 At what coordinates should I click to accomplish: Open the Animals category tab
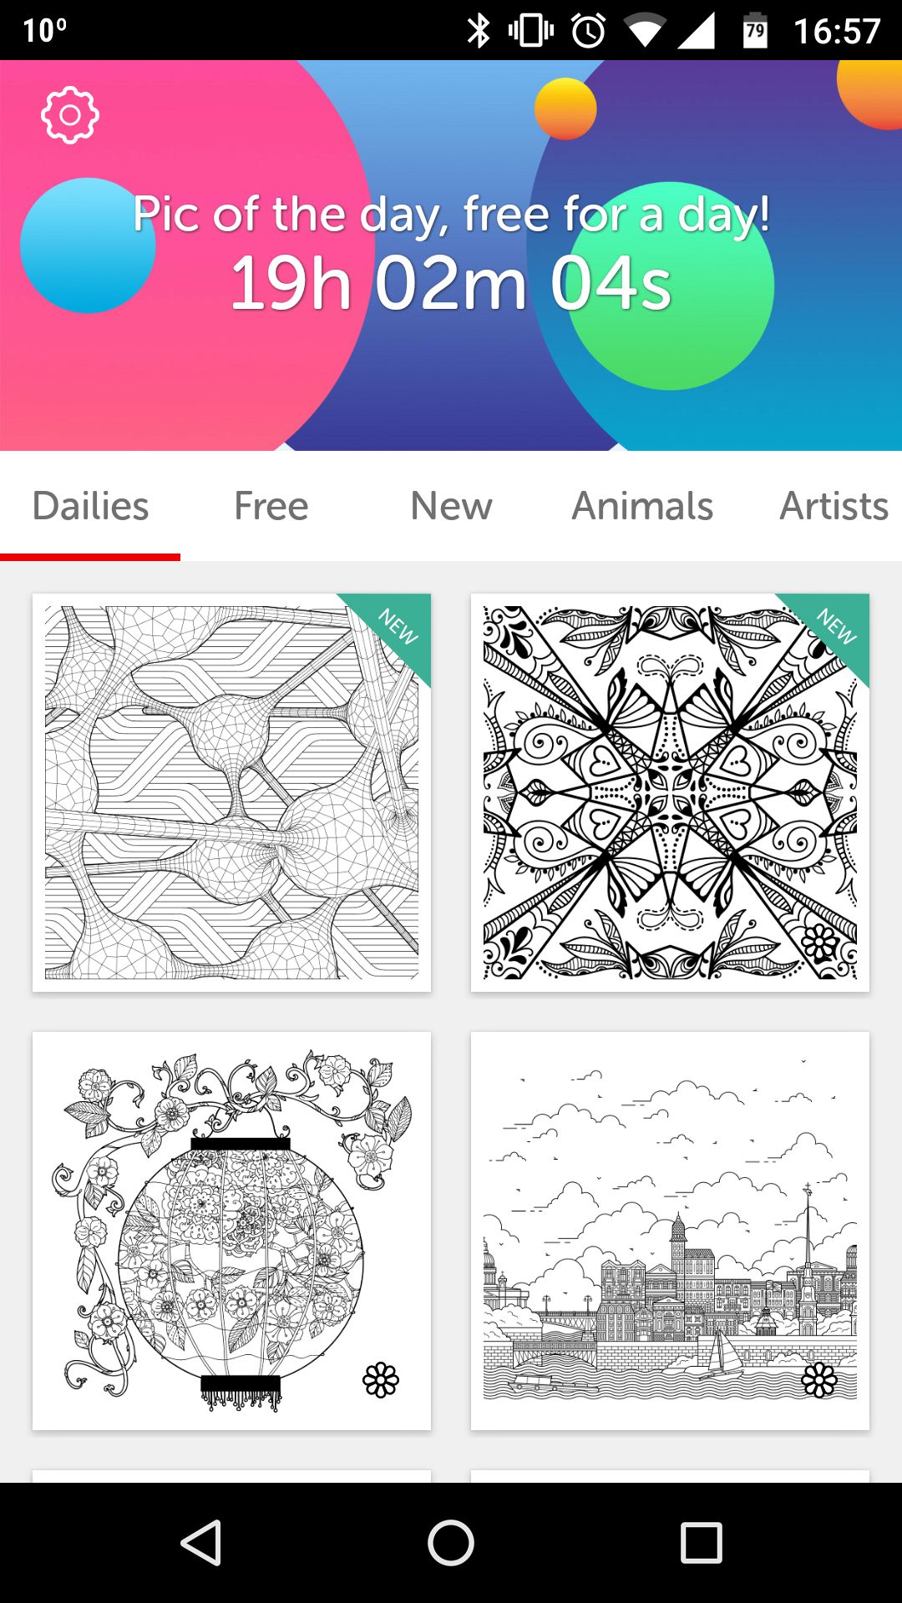pos(642,506)
